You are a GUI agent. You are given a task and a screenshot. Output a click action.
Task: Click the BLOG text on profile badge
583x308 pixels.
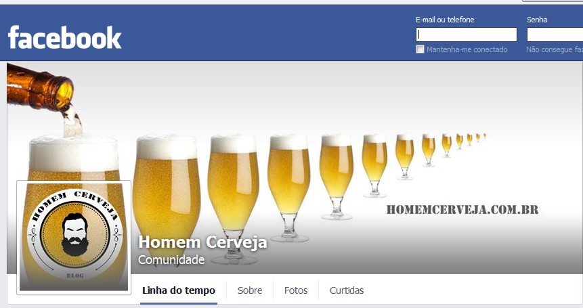(x=75, y=276)
